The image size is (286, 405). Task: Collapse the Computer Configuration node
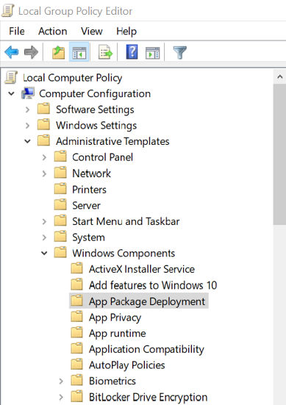[11, 93]
